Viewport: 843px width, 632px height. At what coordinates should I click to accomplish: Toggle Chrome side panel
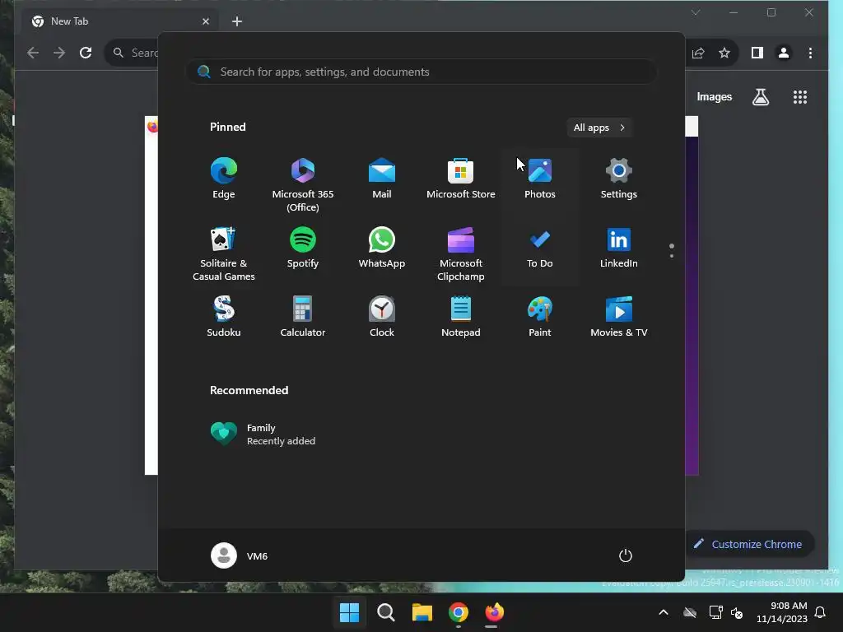757,53
